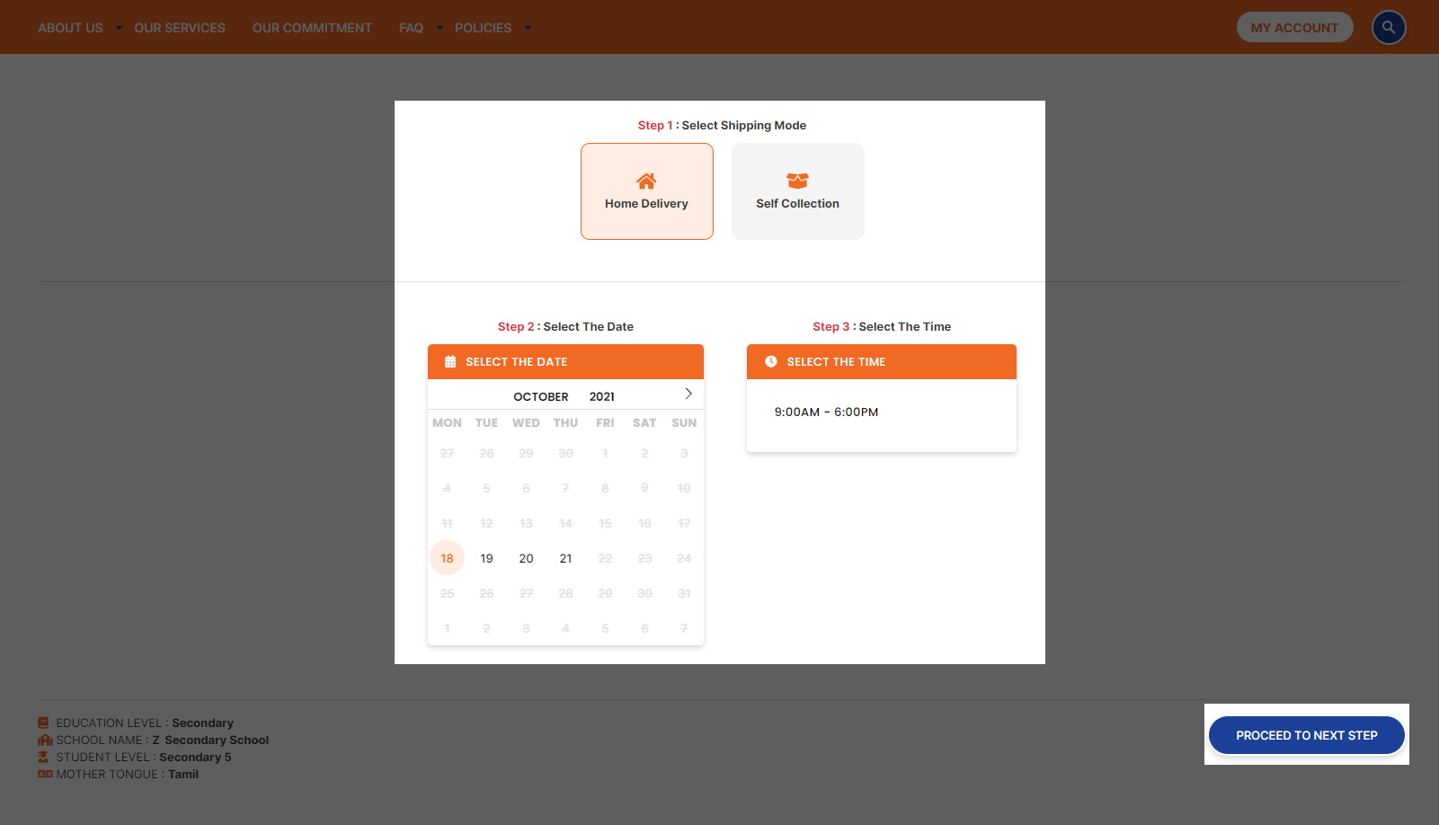Click the 'Secondary' value of Education Level
The height and width of the screenshot is (825, 1439).
pos(202,723)
